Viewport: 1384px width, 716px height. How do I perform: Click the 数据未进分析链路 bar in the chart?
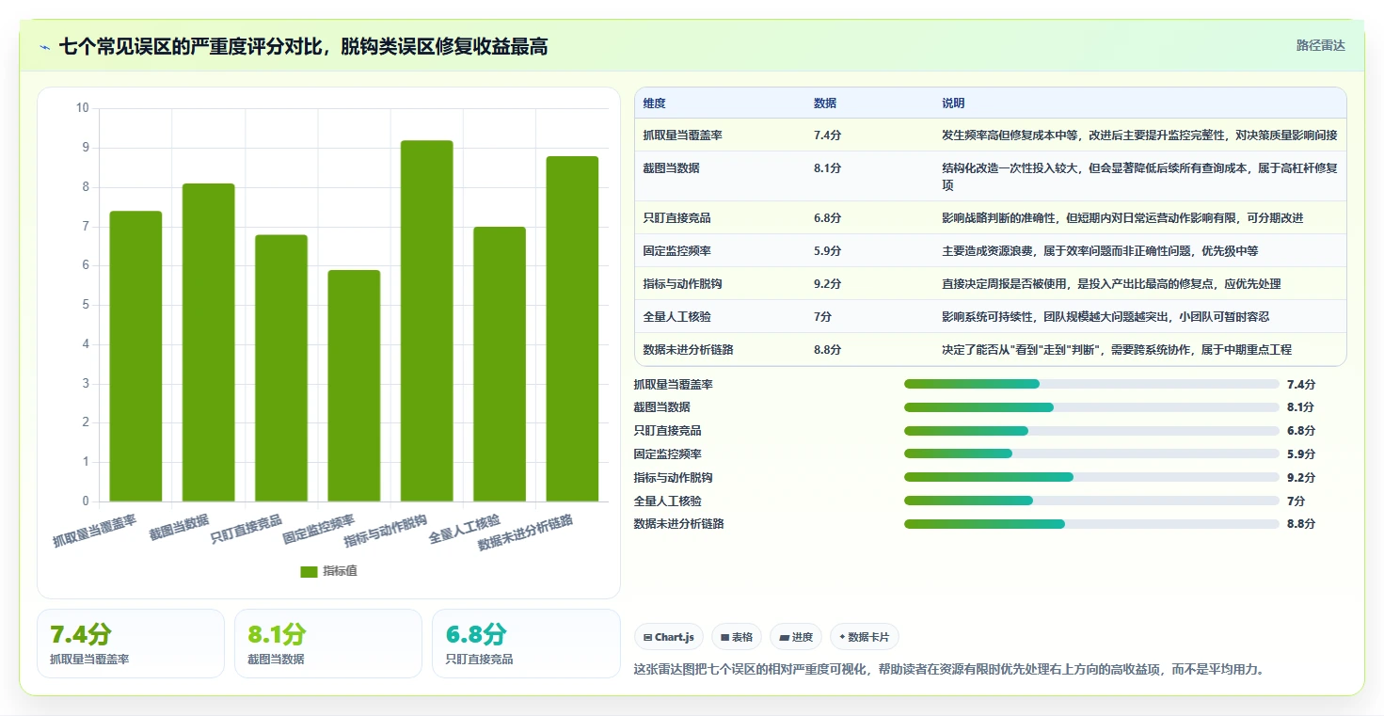572,329
